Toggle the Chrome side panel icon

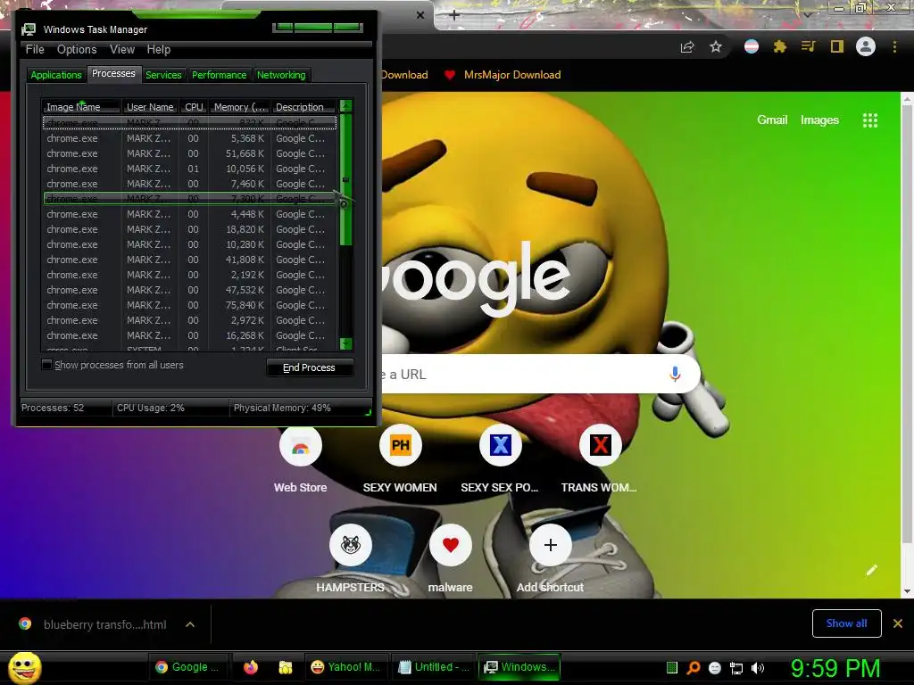coord(837,46)
